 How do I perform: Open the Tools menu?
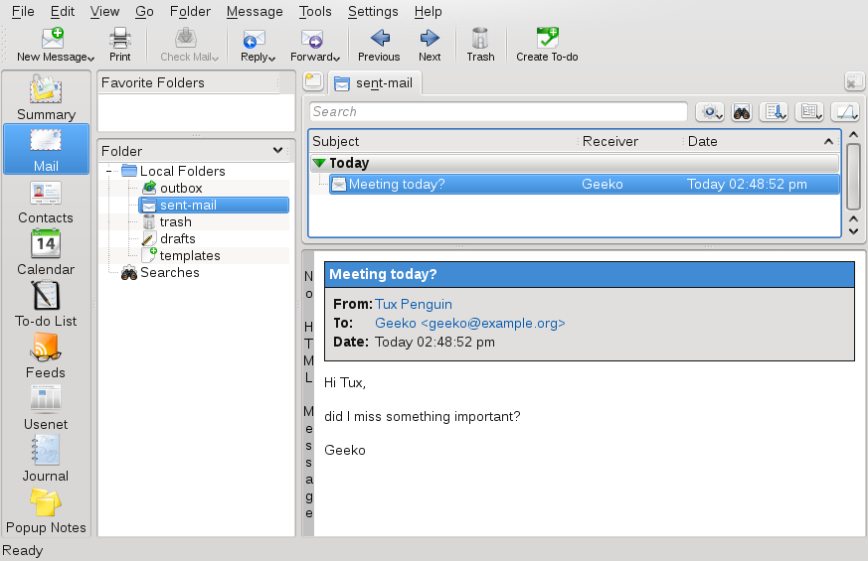tap(315, 12)
